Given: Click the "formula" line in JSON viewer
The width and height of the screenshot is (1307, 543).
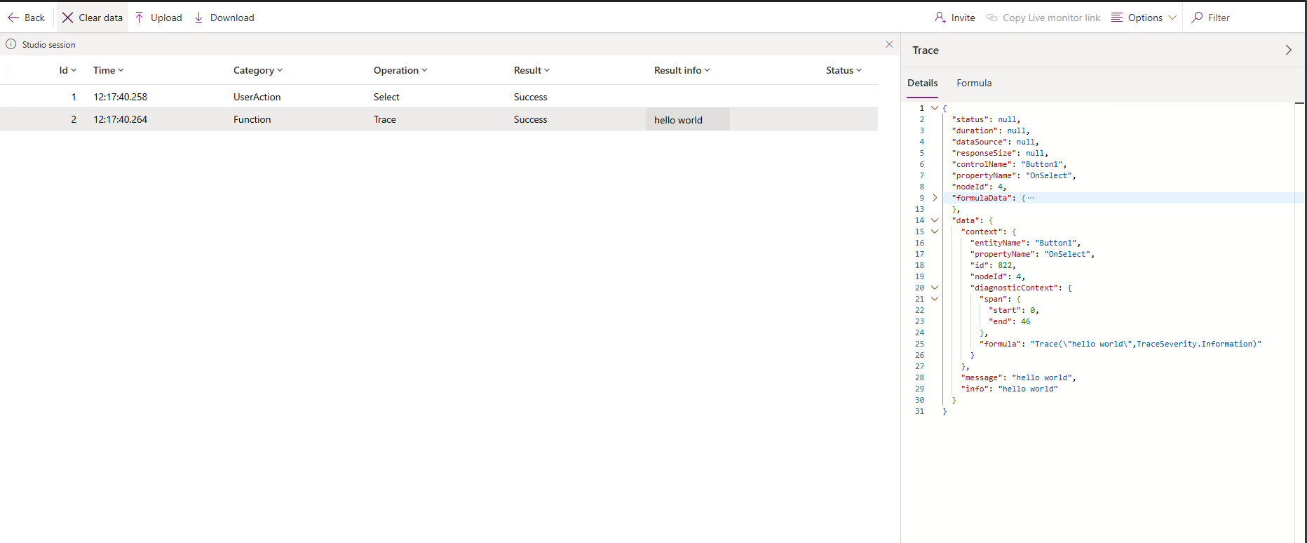Looking at the screenshot, I should click(1120, 344).
